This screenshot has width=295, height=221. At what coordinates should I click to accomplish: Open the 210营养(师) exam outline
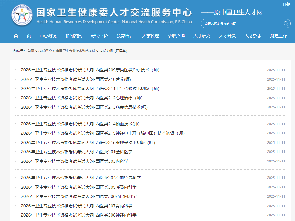76,79
